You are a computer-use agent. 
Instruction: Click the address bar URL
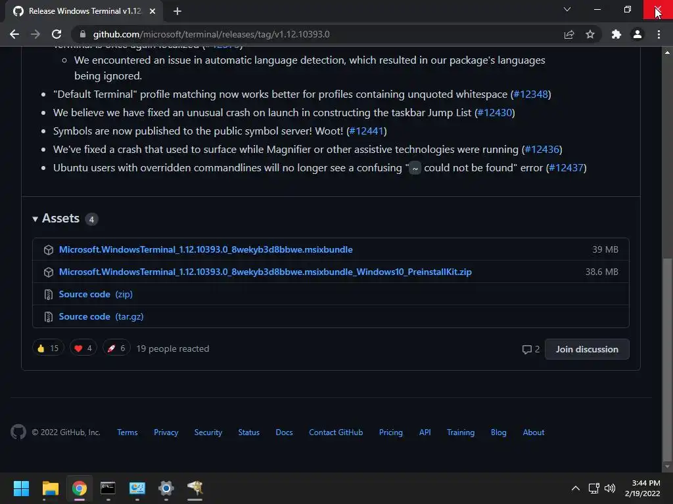211,34
